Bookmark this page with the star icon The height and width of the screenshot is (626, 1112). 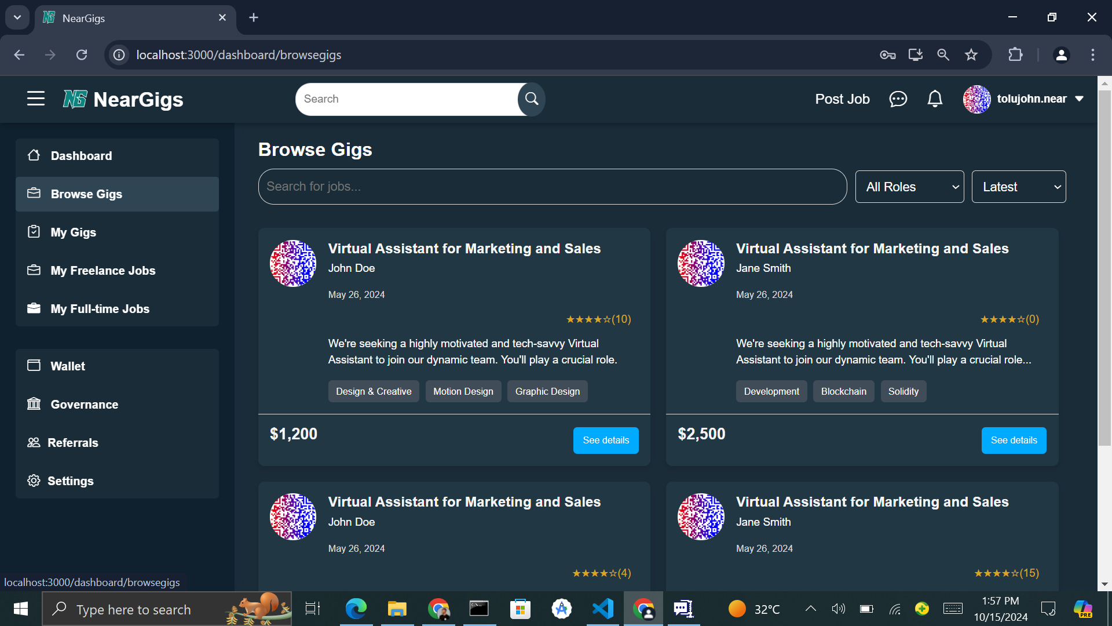tap(971, 55)
